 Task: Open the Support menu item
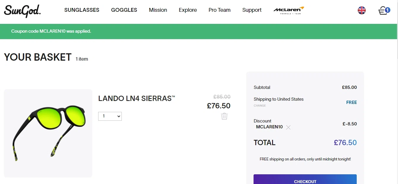point(252,10)
